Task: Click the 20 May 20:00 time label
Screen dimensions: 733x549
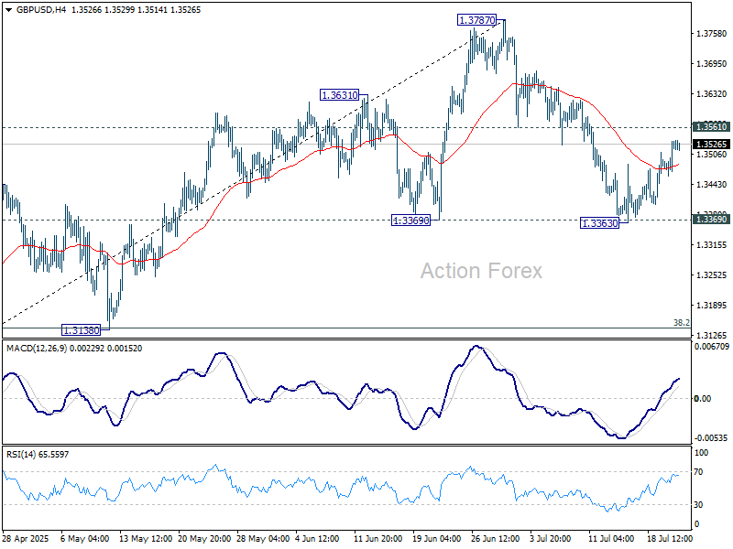Action: point(204,539)
